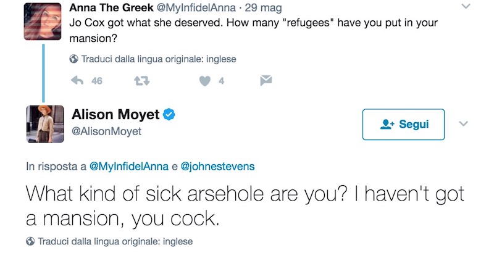Open Alison Moyet's avatar photo
Viewport: 494px width, 253px height.
click(x=43, y=123)
